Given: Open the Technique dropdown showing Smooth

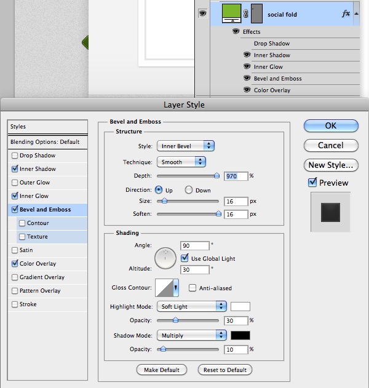Looking at the screenshot, I should point(181,162).
